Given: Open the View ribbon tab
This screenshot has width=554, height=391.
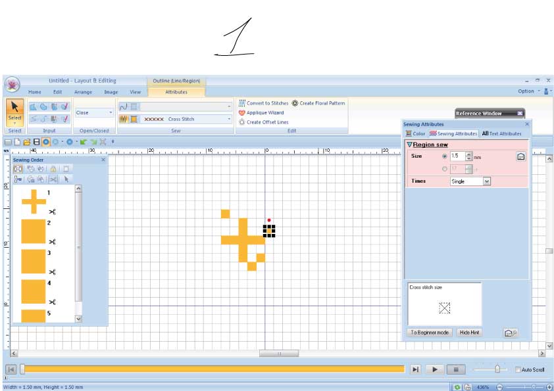Looking at the screenshot, I should (135, 92).
